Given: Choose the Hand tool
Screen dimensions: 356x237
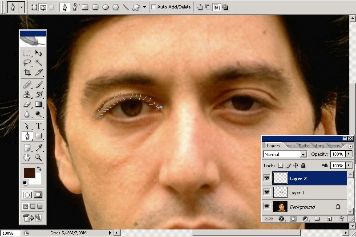Looking at the screenshot, I should [x=27, y=157].
